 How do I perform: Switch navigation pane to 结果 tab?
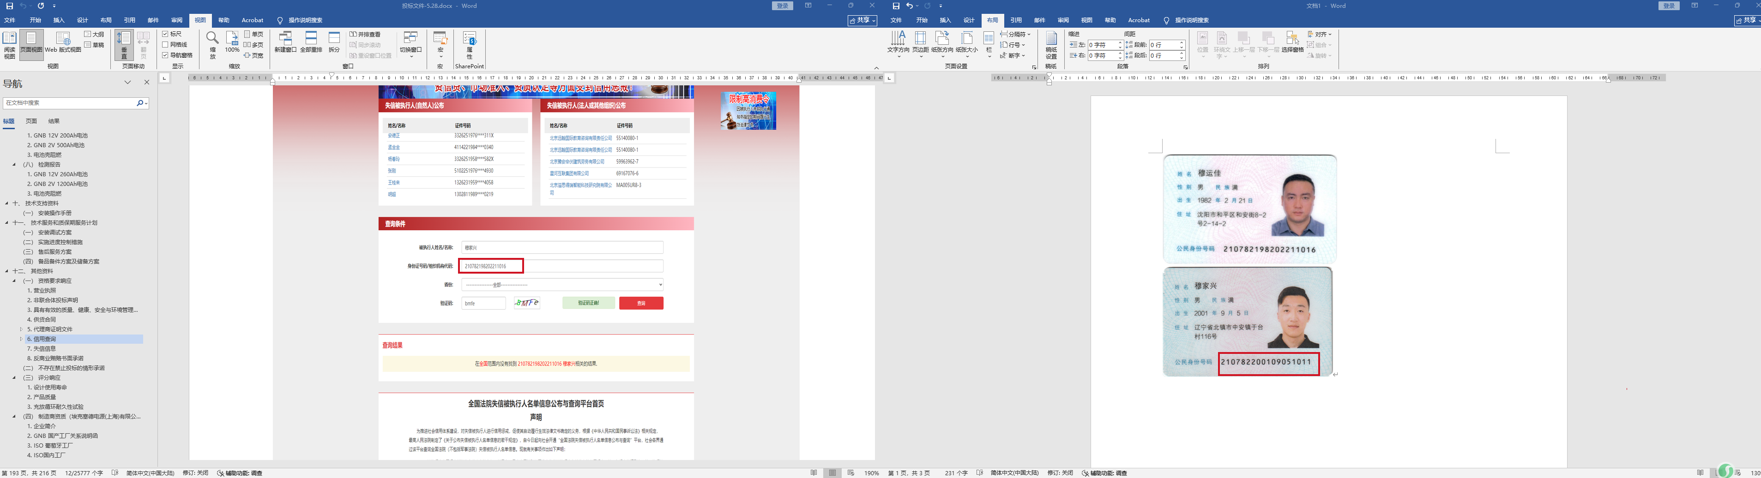pos(54,121)
